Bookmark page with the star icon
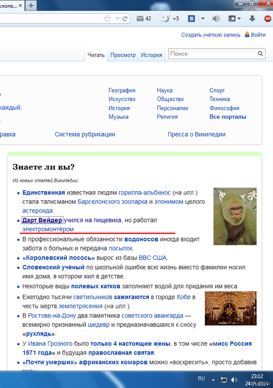Screen dimensions: 273x388 [x=107, y=19]
